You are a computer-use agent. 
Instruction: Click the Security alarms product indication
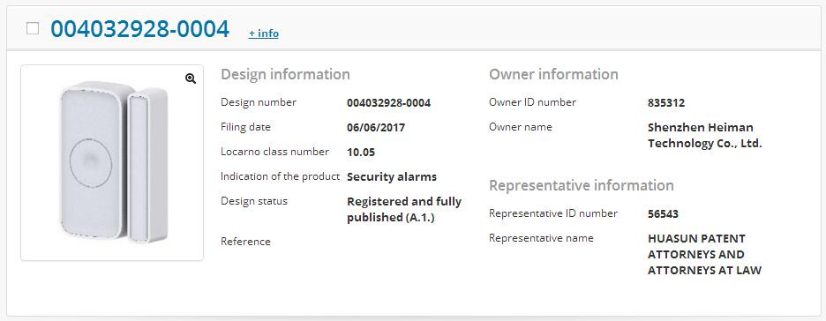point(392,176)
